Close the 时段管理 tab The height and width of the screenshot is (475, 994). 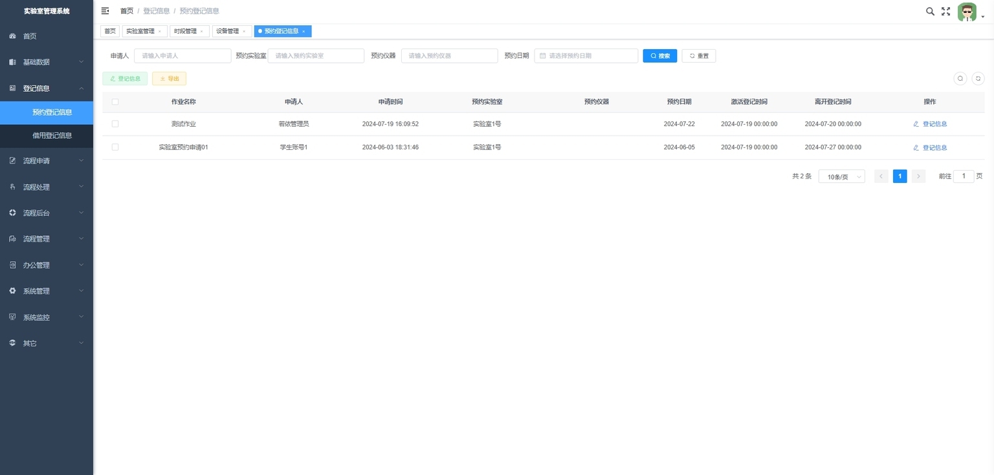[x=201, y=31]
